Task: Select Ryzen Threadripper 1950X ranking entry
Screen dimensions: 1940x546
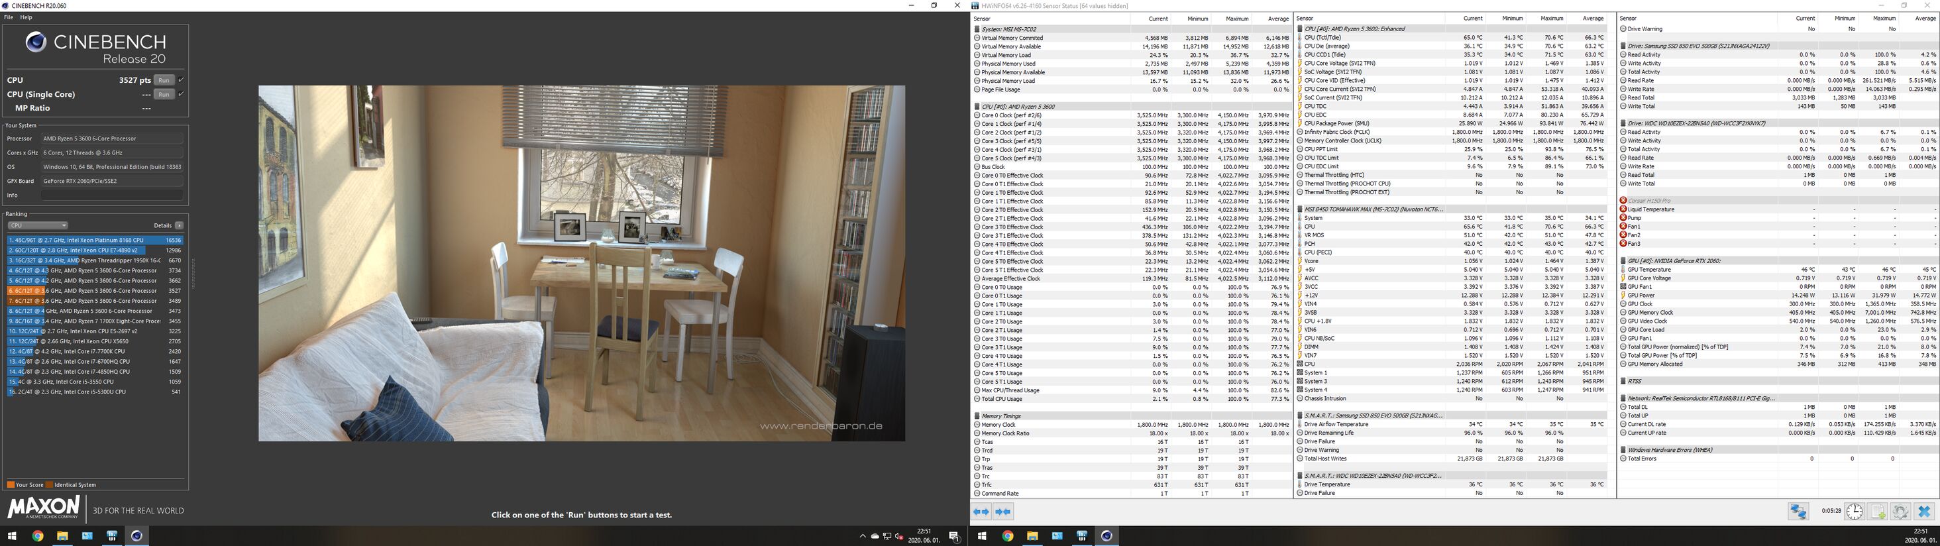Action: click(95, 260)
